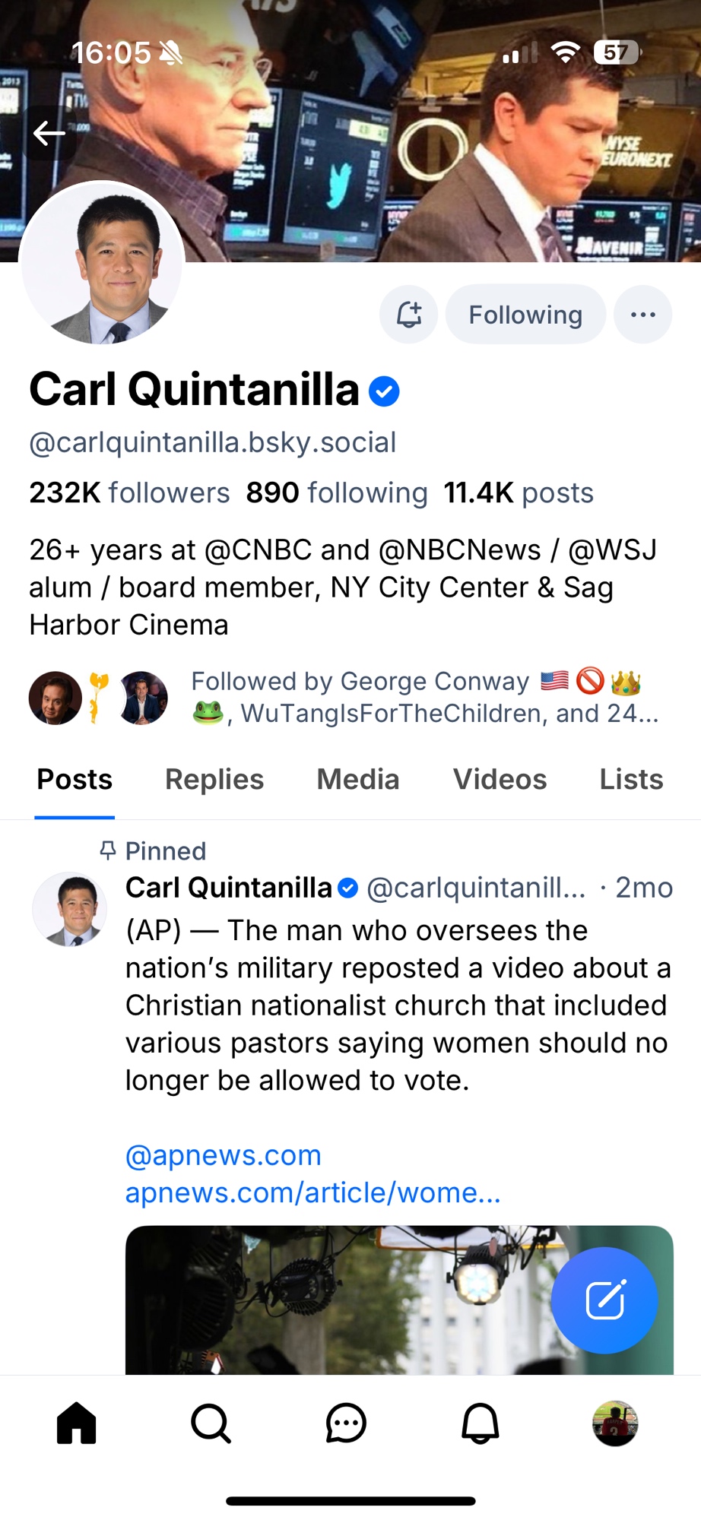The height and width of the screenshot is (1520, 701).
Task: Open the Chat messages icon
Action: tap(346, 1423)
